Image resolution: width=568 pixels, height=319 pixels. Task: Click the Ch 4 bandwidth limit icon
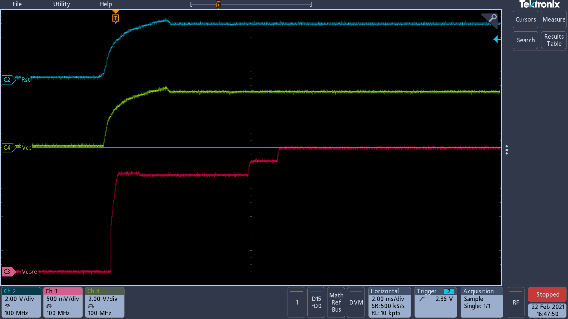point(91,306)
